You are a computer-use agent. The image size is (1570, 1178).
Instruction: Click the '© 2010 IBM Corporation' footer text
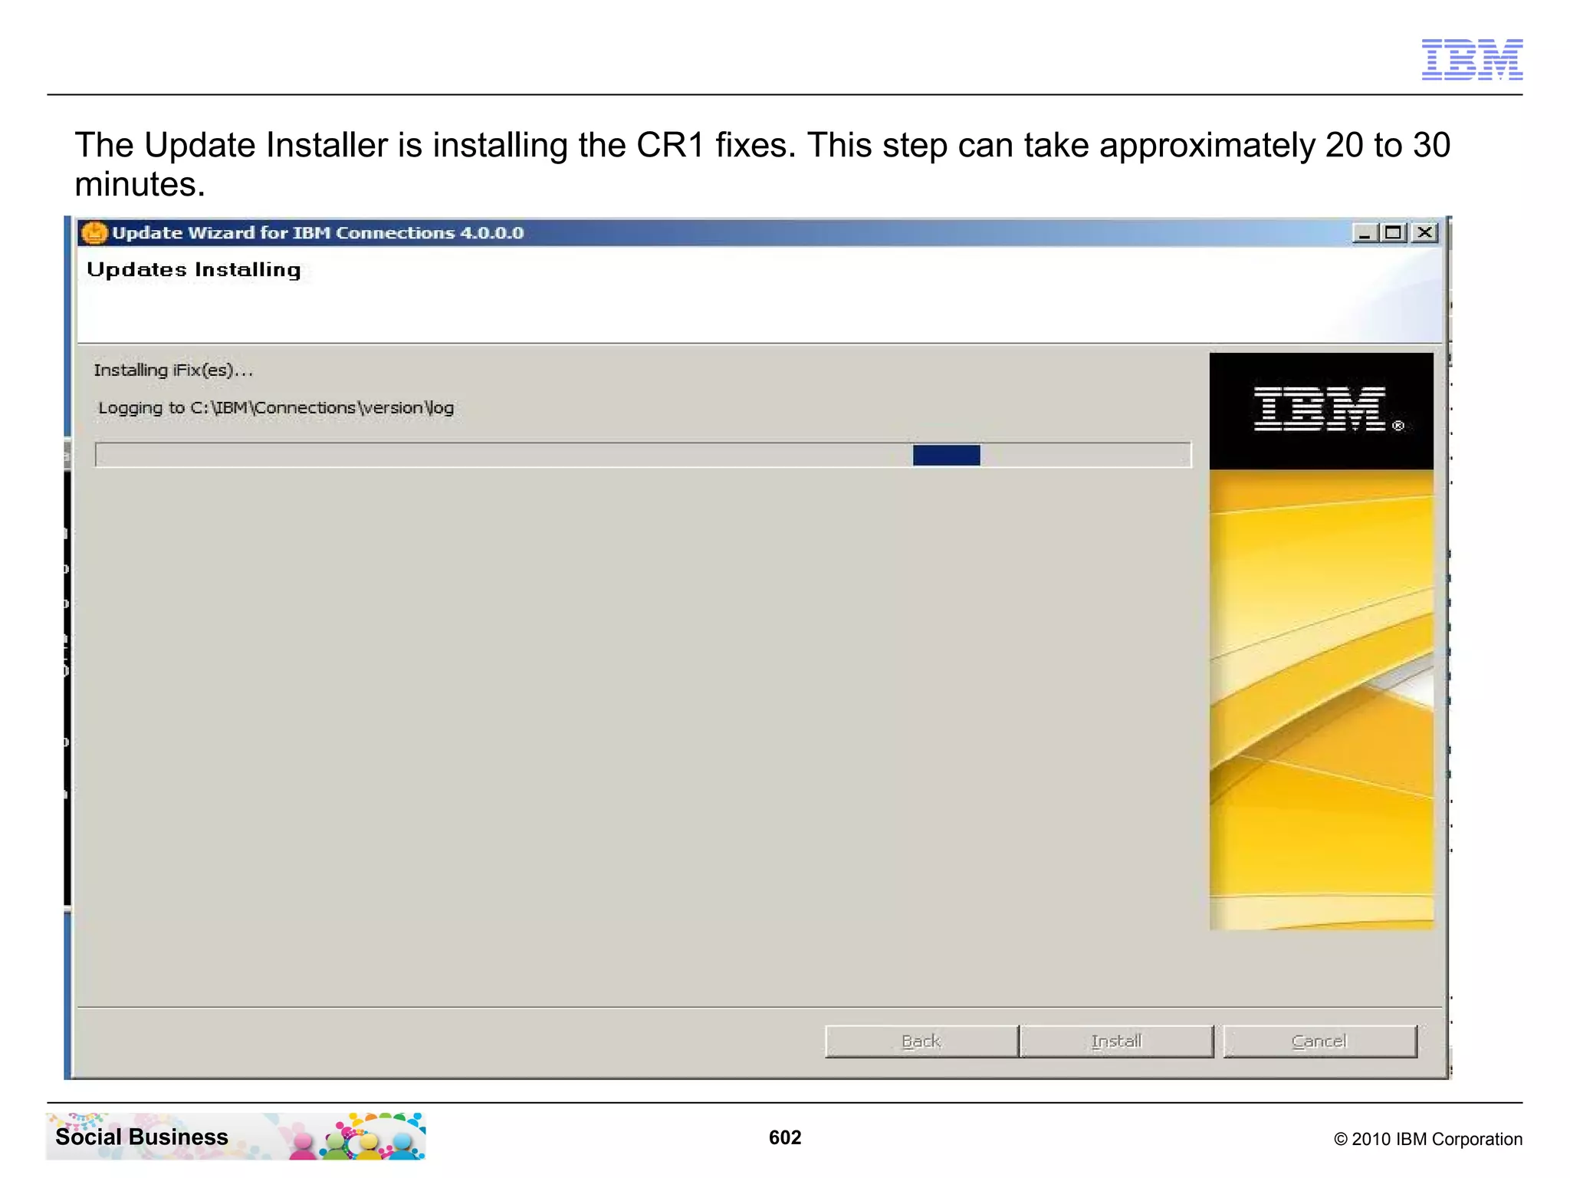pos(1428,1139)
